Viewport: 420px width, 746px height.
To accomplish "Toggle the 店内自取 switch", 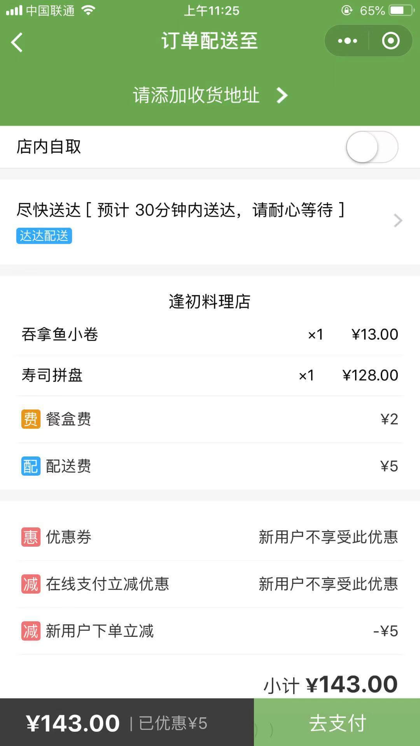I will click(x=372, y=147).
